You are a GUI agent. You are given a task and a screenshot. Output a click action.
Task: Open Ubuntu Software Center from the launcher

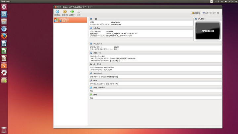point(4,66)
